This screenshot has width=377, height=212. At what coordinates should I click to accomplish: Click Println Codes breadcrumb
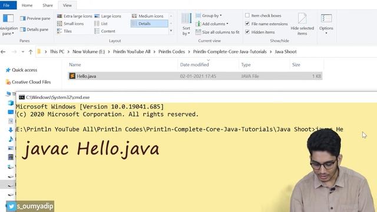tap(171, 52)
